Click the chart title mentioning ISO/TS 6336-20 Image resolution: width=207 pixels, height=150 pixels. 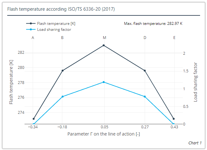coord(61,9)
